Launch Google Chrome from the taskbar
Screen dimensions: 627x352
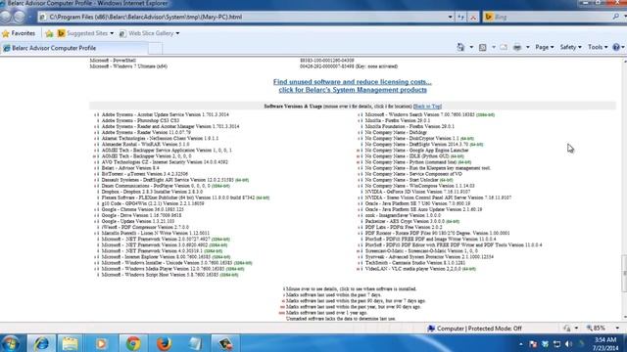click(x=133, y=343)
